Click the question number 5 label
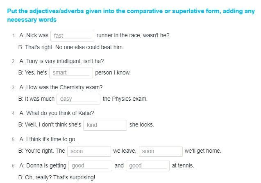261x183 pixels. click(14, 140)
